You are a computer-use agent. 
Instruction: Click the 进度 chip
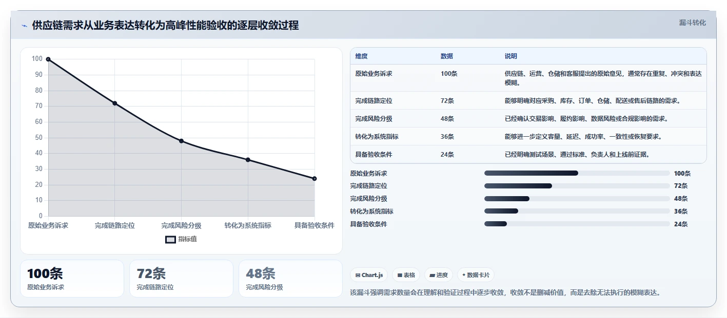coord(439,275)
